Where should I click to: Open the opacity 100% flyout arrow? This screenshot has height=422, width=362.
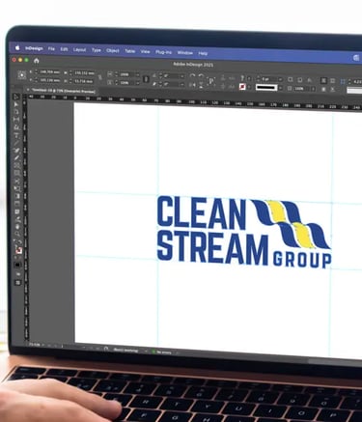[x=313, y=89]
